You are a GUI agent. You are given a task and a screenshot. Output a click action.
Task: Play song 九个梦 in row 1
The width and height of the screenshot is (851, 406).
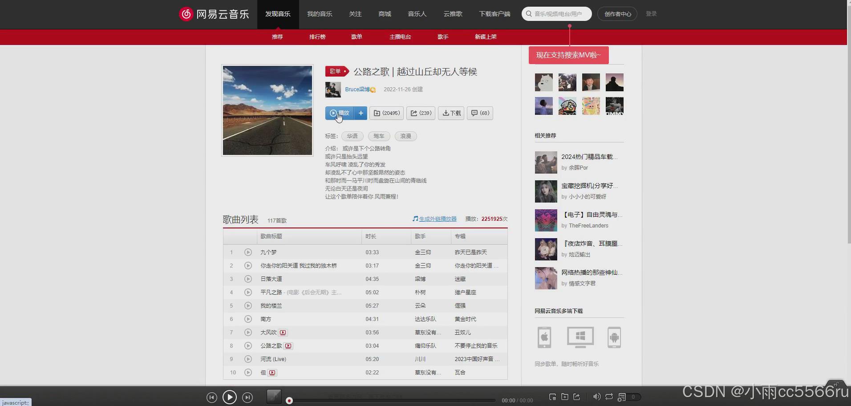[x=248, y=252]
